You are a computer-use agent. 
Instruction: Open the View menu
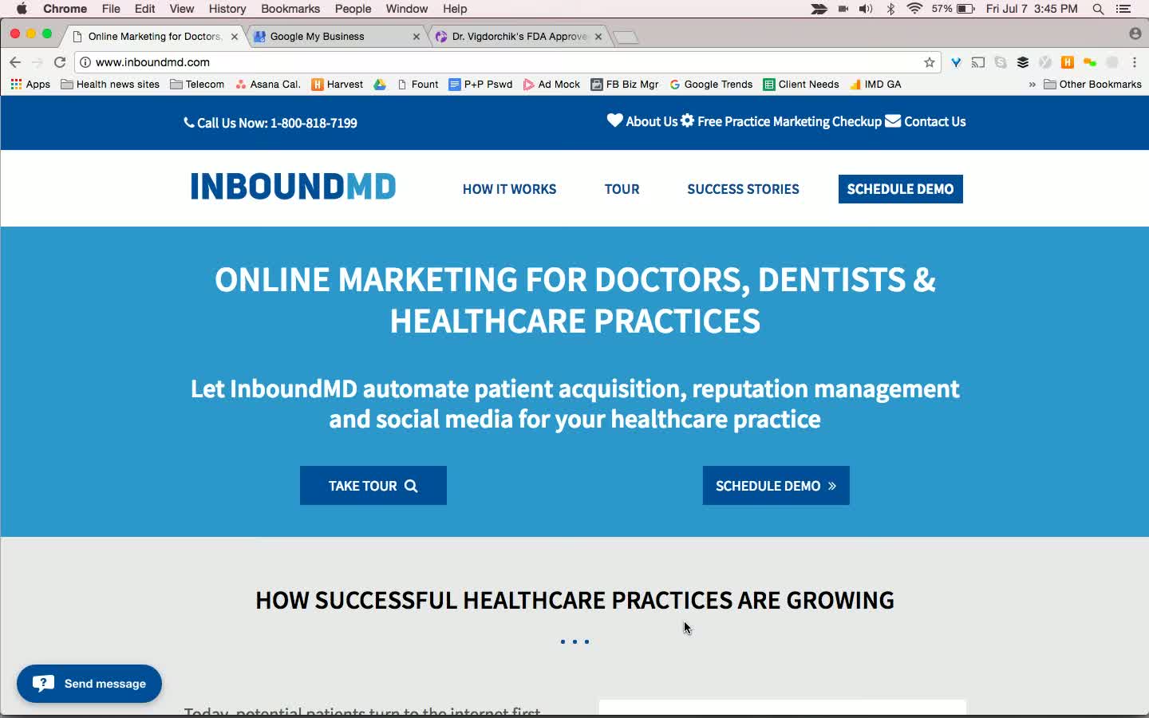point(182,9)
